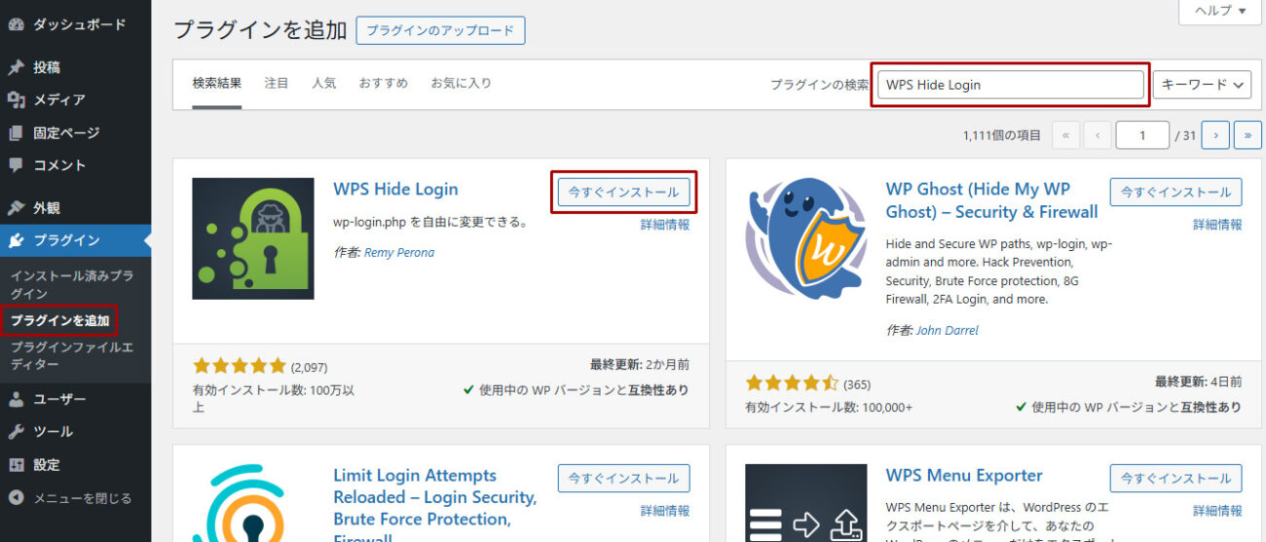Click the WPS Menu Exporter plugin icon
Image resolution: width=1266 pixels, height=542 pixels.
pyautogui.click(x=805, y=503)
